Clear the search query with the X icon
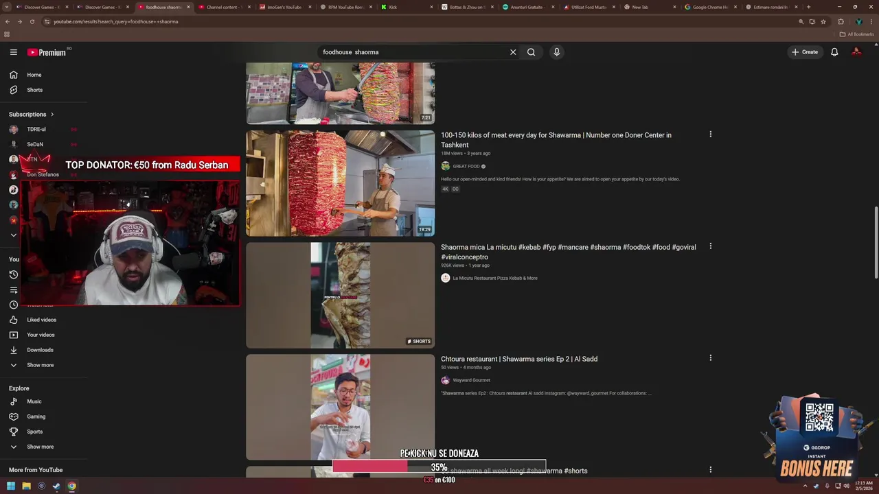879x494 pixels. pyautogui.click(x=513, y=52)
